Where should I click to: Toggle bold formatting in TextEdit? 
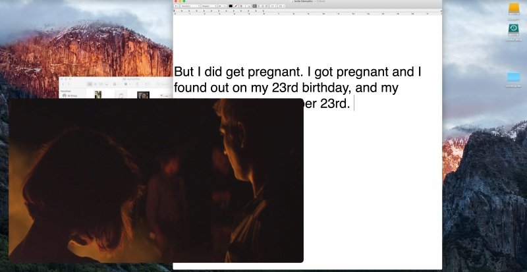coord(241,6)
